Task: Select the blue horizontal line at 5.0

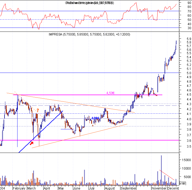Action: 90,73
